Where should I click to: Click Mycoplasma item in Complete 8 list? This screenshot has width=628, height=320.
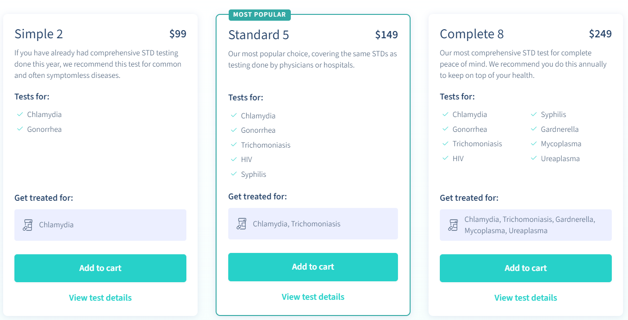[x=561, y=144]
